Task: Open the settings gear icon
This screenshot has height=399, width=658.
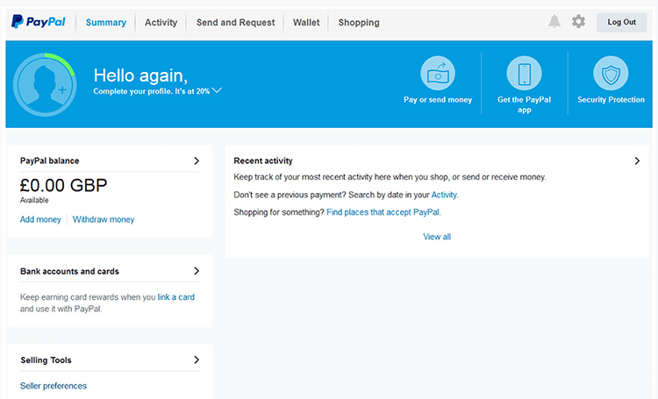Action: 578,22
